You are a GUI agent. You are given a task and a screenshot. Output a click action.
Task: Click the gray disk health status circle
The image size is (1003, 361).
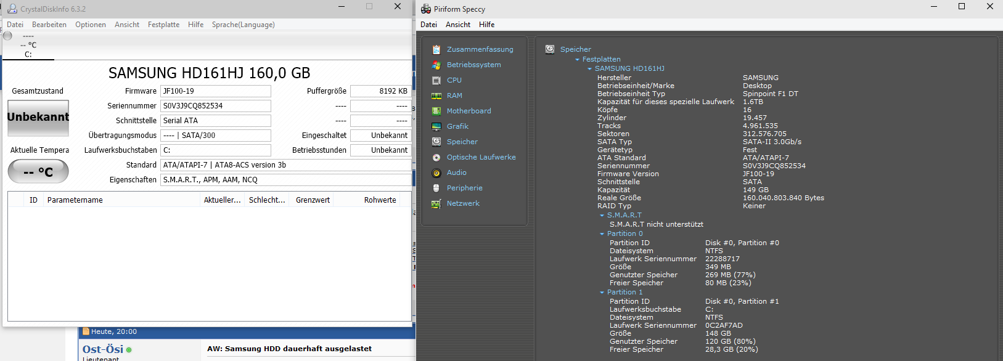click(x=8, y=36)
